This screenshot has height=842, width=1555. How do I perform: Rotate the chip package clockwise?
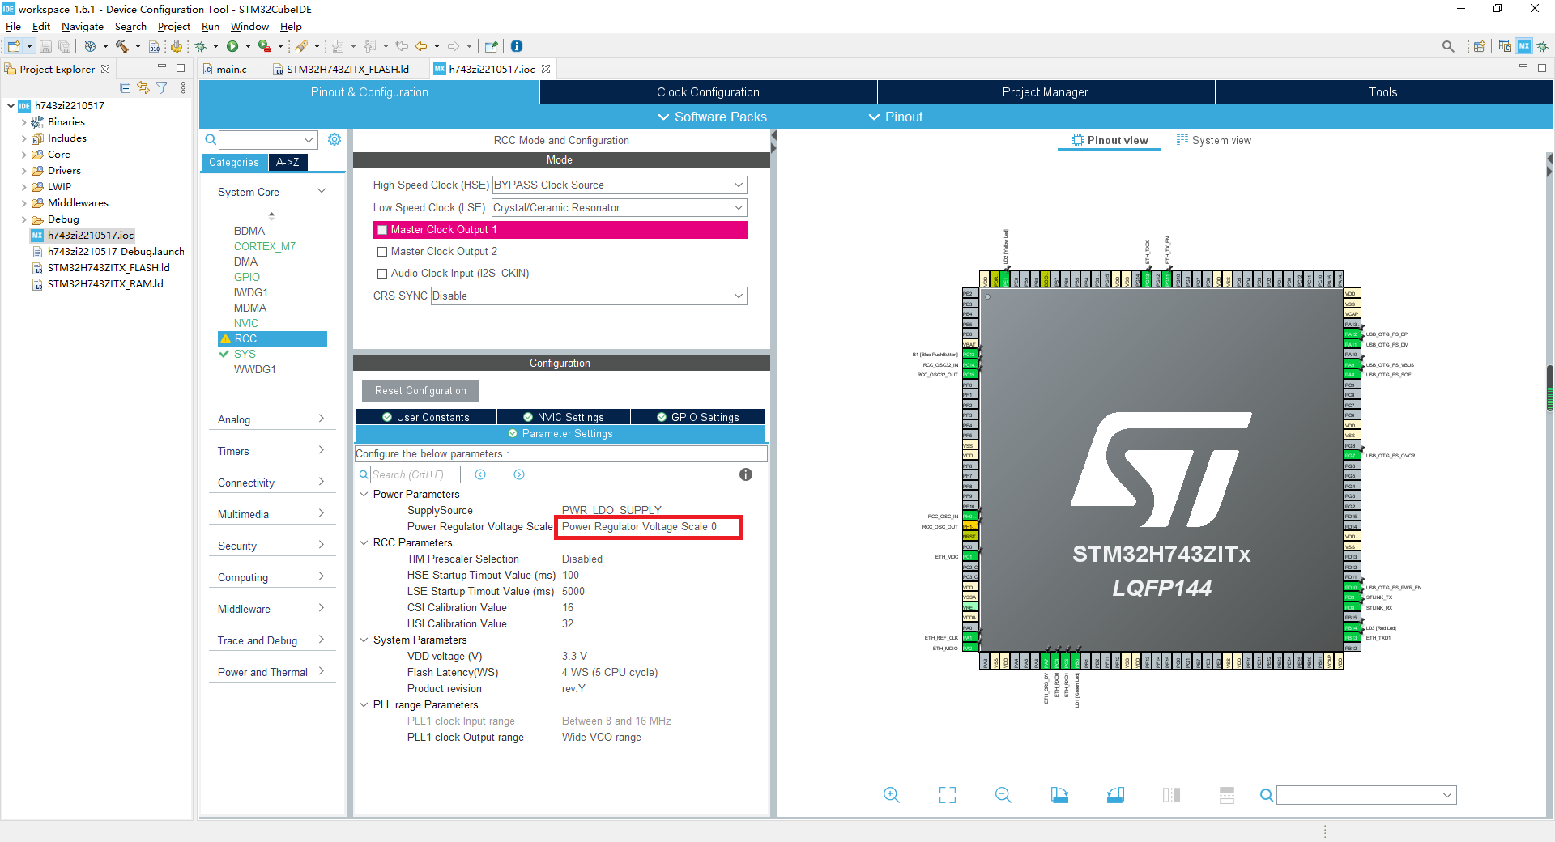click(1059, 795)
